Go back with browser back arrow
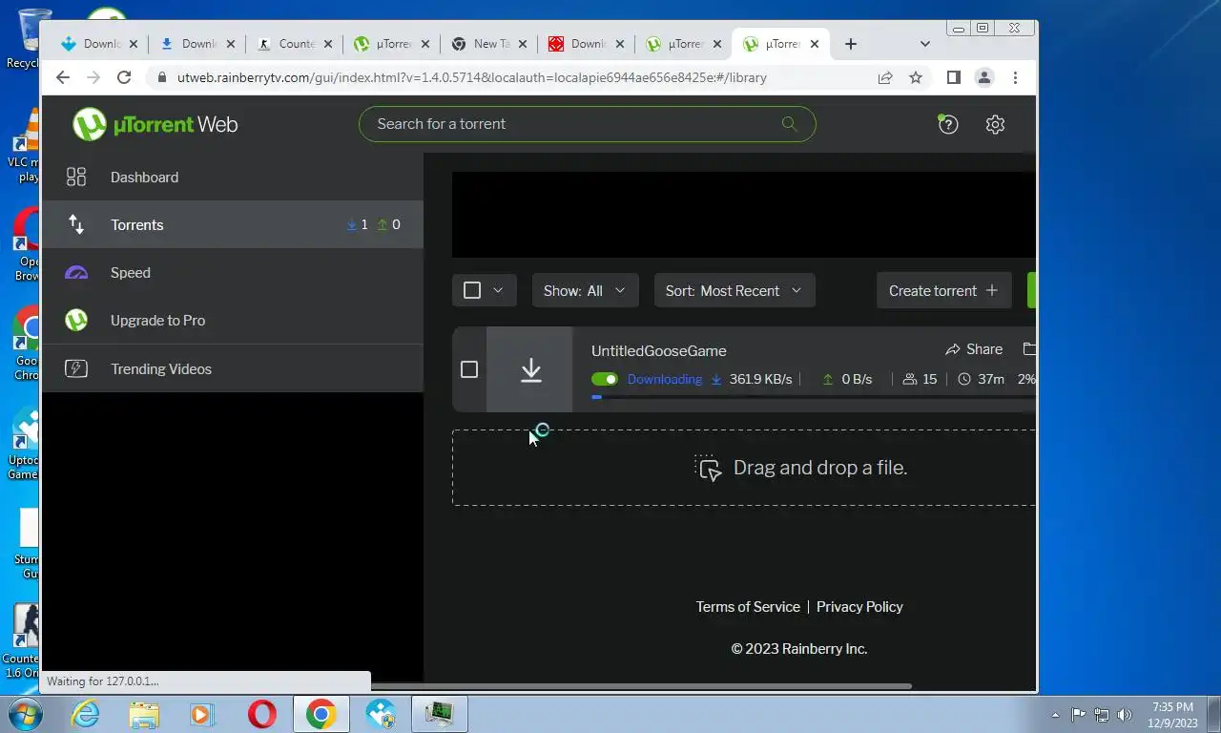 [x=63, y=77]
